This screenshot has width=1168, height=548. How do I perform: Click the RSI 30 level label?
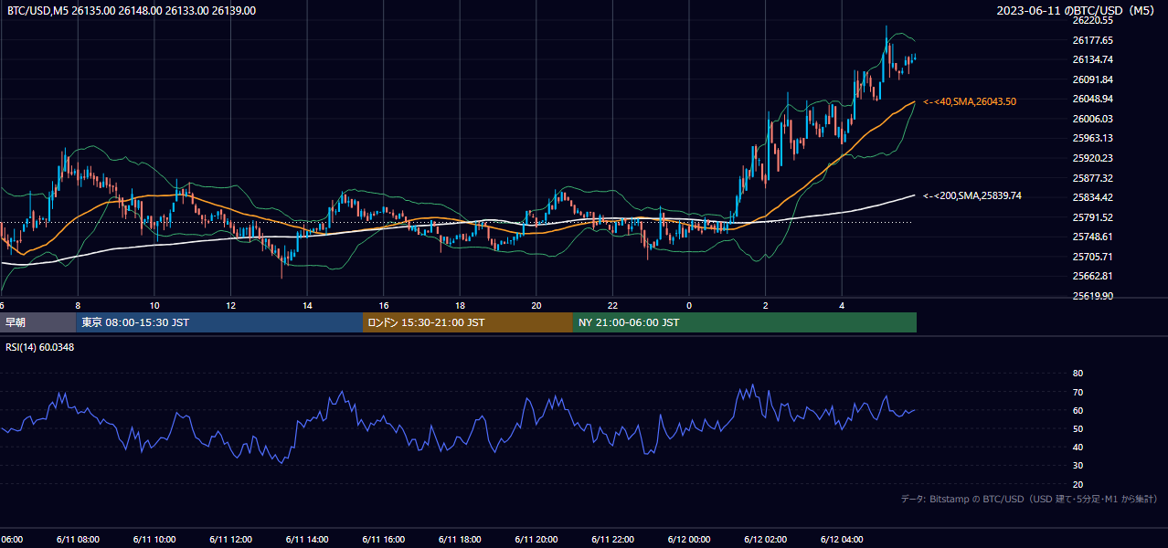[1078, 466]
